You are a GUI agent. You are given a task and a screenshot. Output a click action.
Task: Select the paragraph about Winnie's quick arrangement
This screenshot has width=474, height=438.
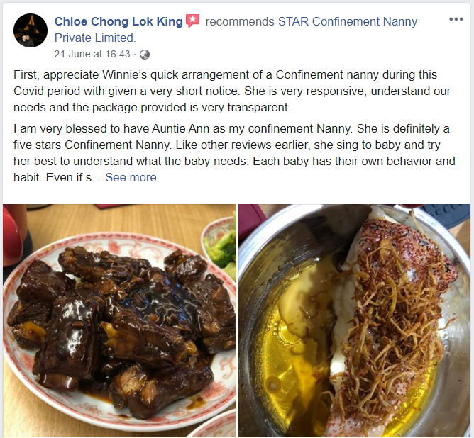coord(232,91)
